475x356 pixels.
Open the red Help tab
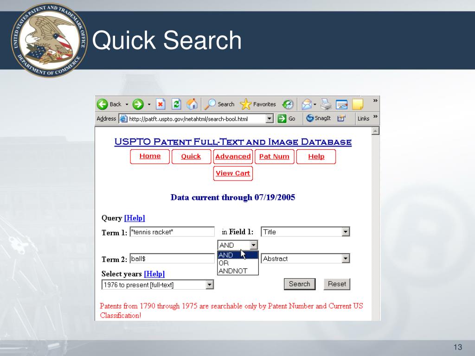(316, 157)
